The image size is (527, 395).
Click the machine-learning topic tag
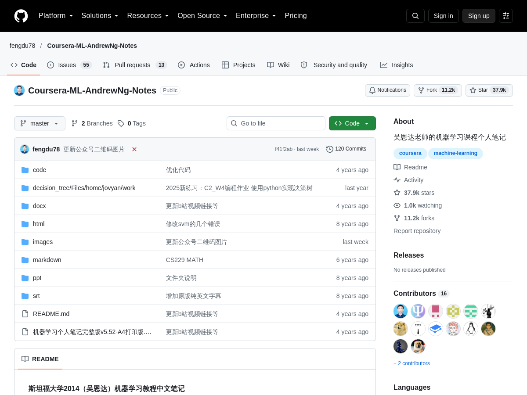455,154
